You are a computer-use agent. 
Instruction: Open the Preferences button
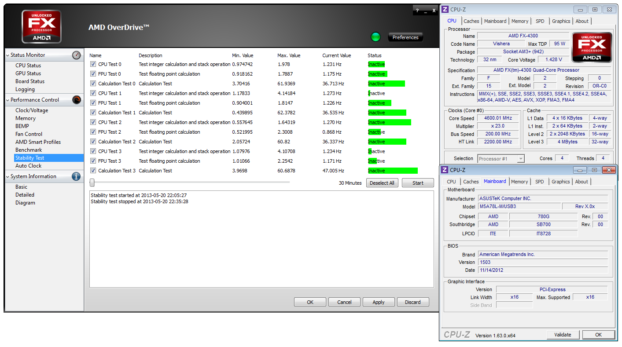[x=405, y=37]
